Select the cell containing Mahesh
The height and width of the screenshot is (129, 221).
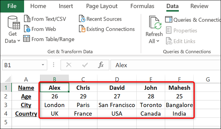179,88
